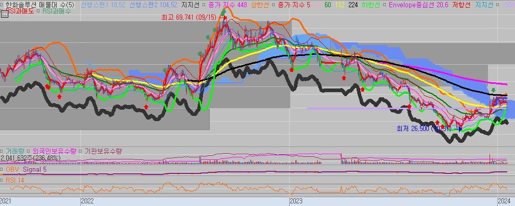The image size is (515, 206).
Task: Toggle the small box before OBV
Action: pos(2,169)
